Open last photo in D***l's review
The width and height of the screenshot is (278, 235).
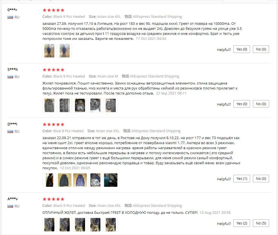[111, 180]
